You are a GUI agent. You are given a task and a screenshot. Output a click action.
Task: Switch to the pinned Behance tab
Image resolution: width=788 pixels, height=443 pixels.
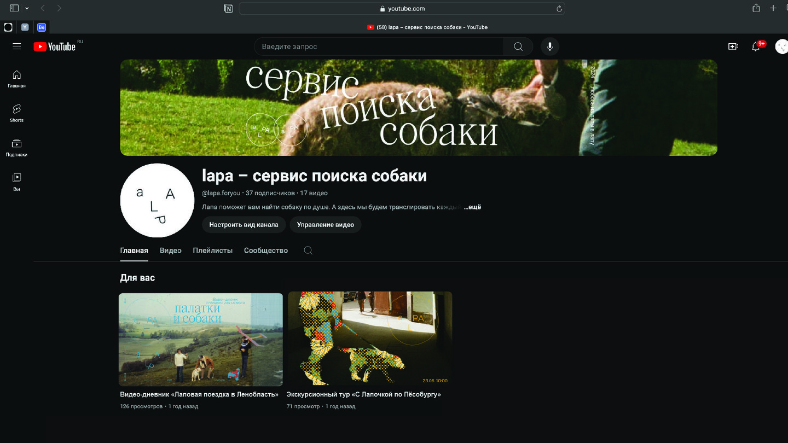[x=42, y=27]
